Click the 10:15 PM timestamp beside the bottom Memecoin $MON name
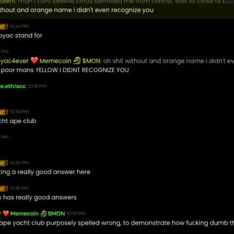 (76, 213)
